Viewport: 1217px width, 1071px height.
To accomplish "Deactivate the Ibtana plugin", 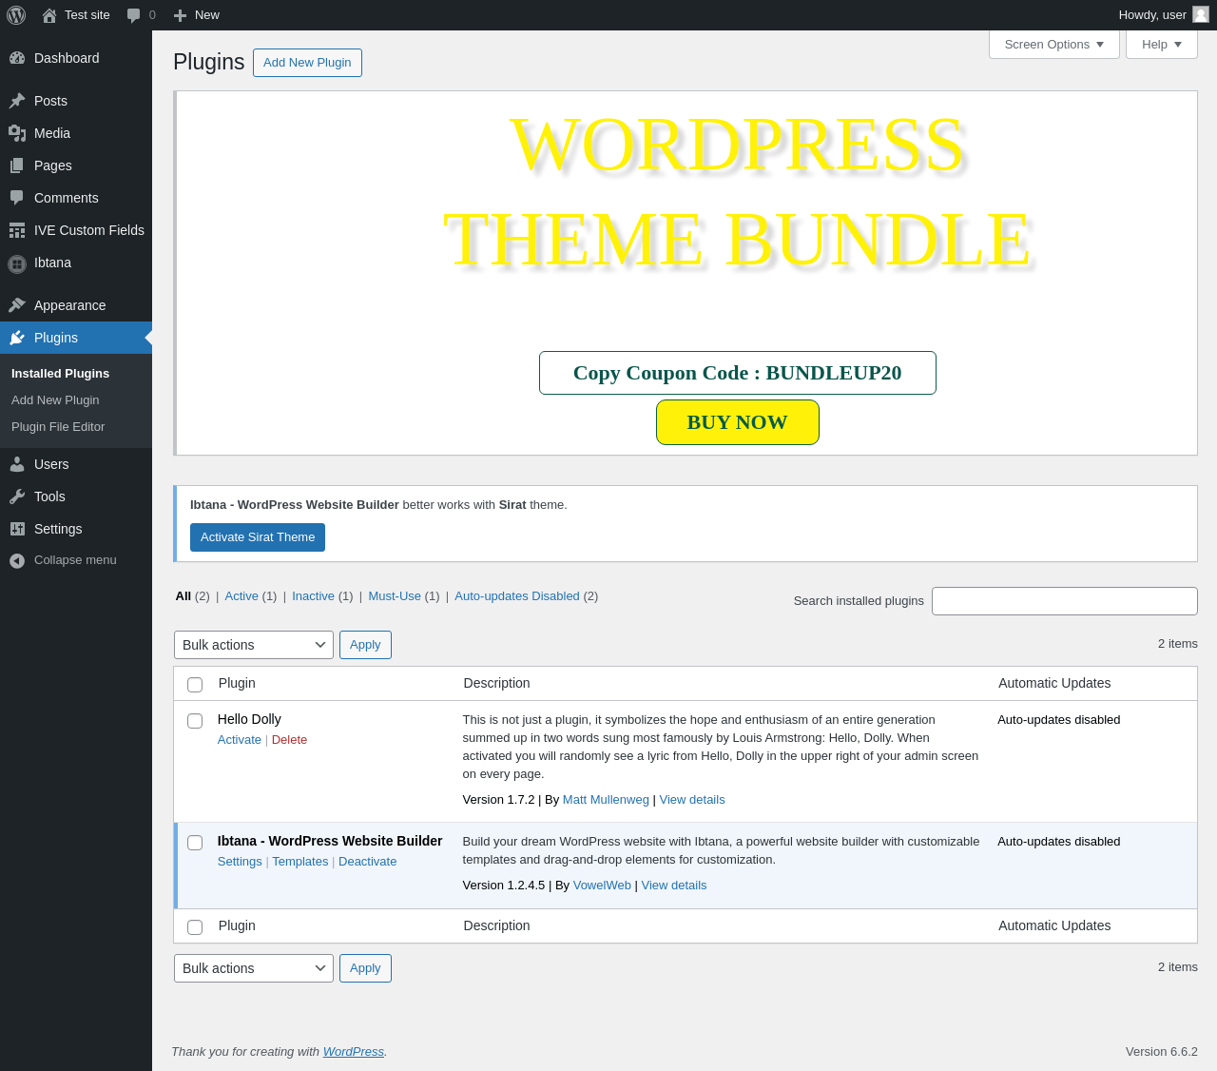I will [x=368, y=862].
